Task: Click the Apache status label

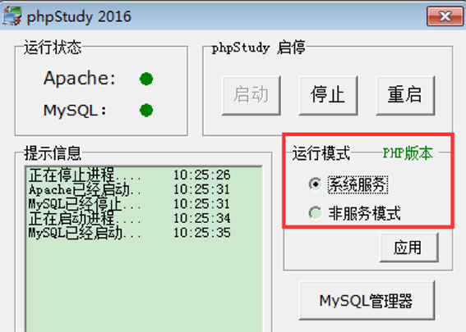Action: click(80, 79)
